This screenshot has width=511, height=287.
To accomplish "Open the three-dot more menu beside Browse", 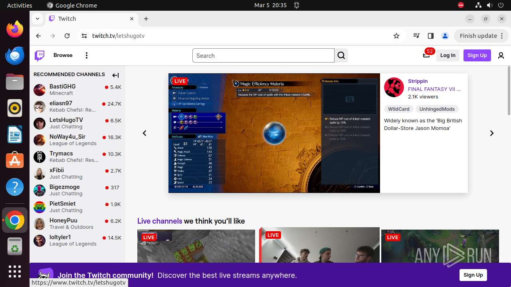I will coord(87,55).
